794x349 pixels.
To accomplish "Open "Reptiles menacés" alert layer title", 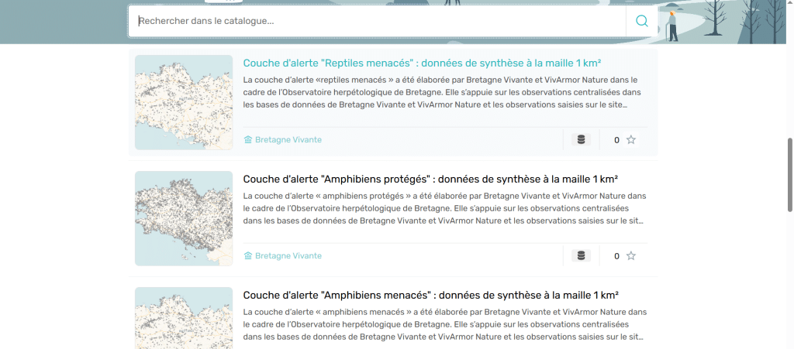I will (423, 63).
